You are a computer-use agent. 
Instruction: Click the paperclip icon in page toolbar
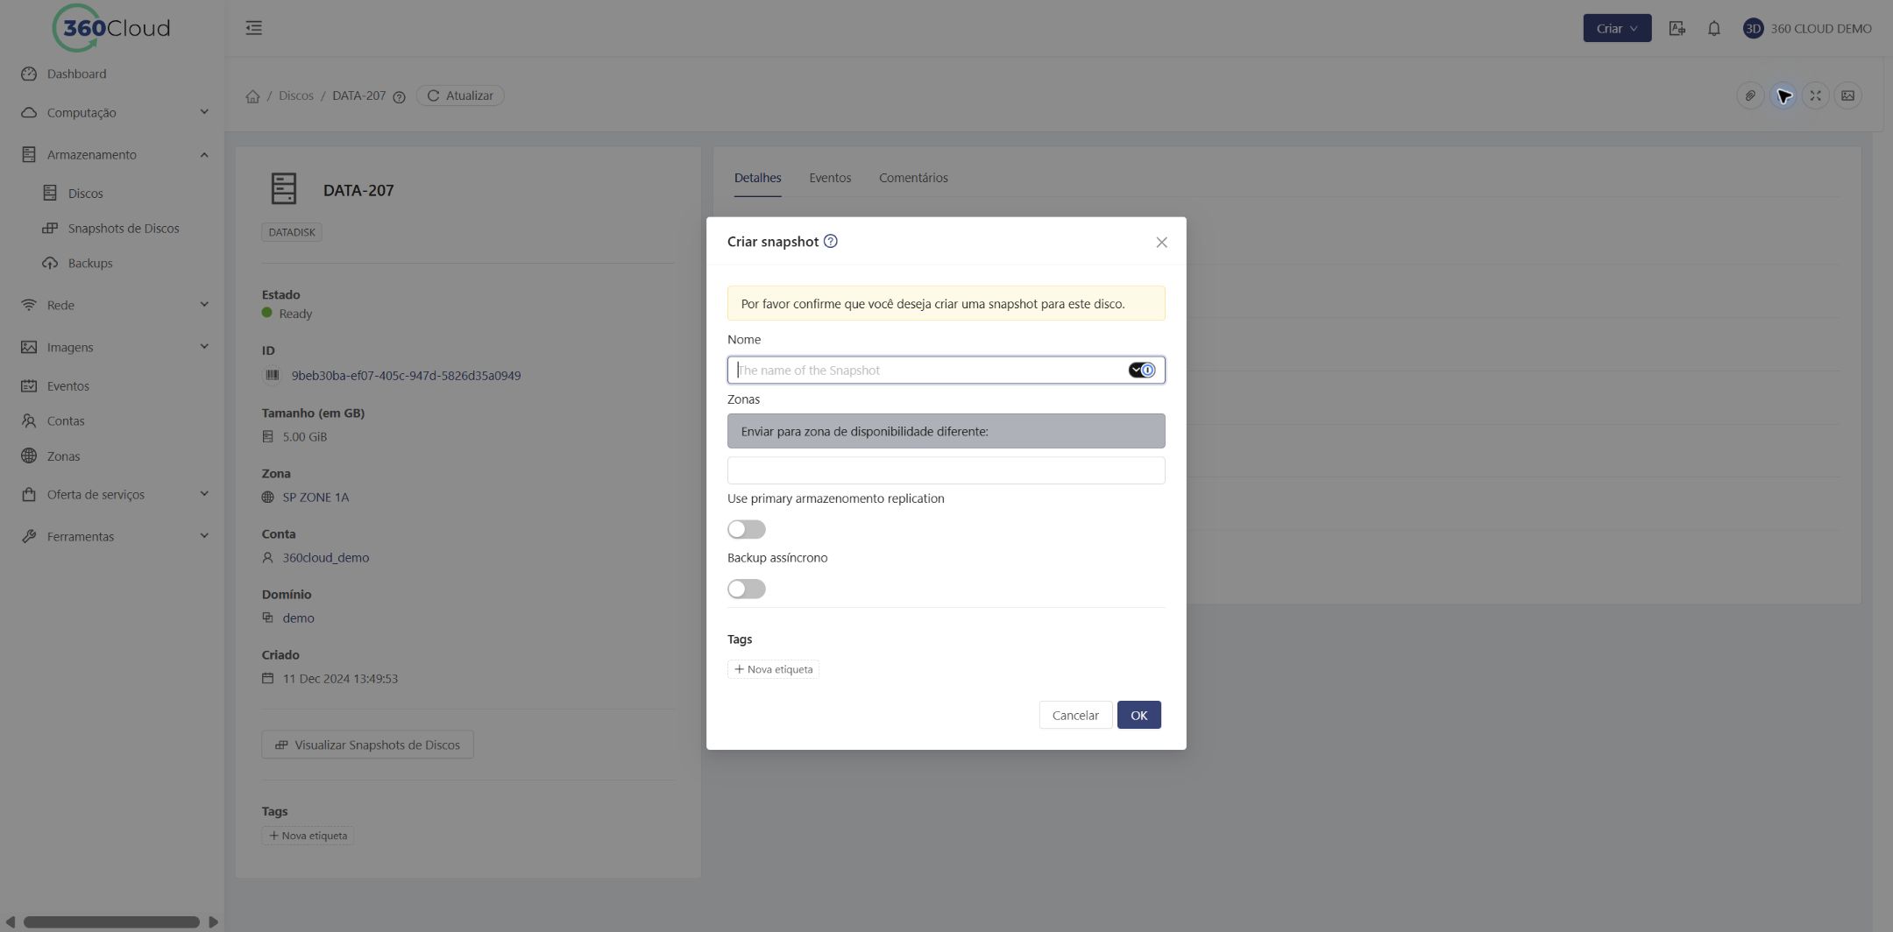coord(1750,95)
